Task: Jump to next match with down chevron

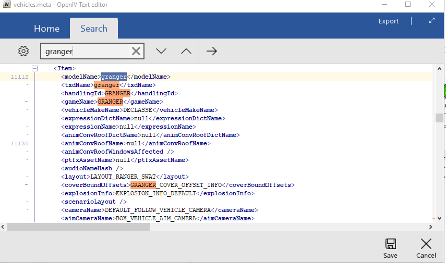Action: [x=161, y=51]
